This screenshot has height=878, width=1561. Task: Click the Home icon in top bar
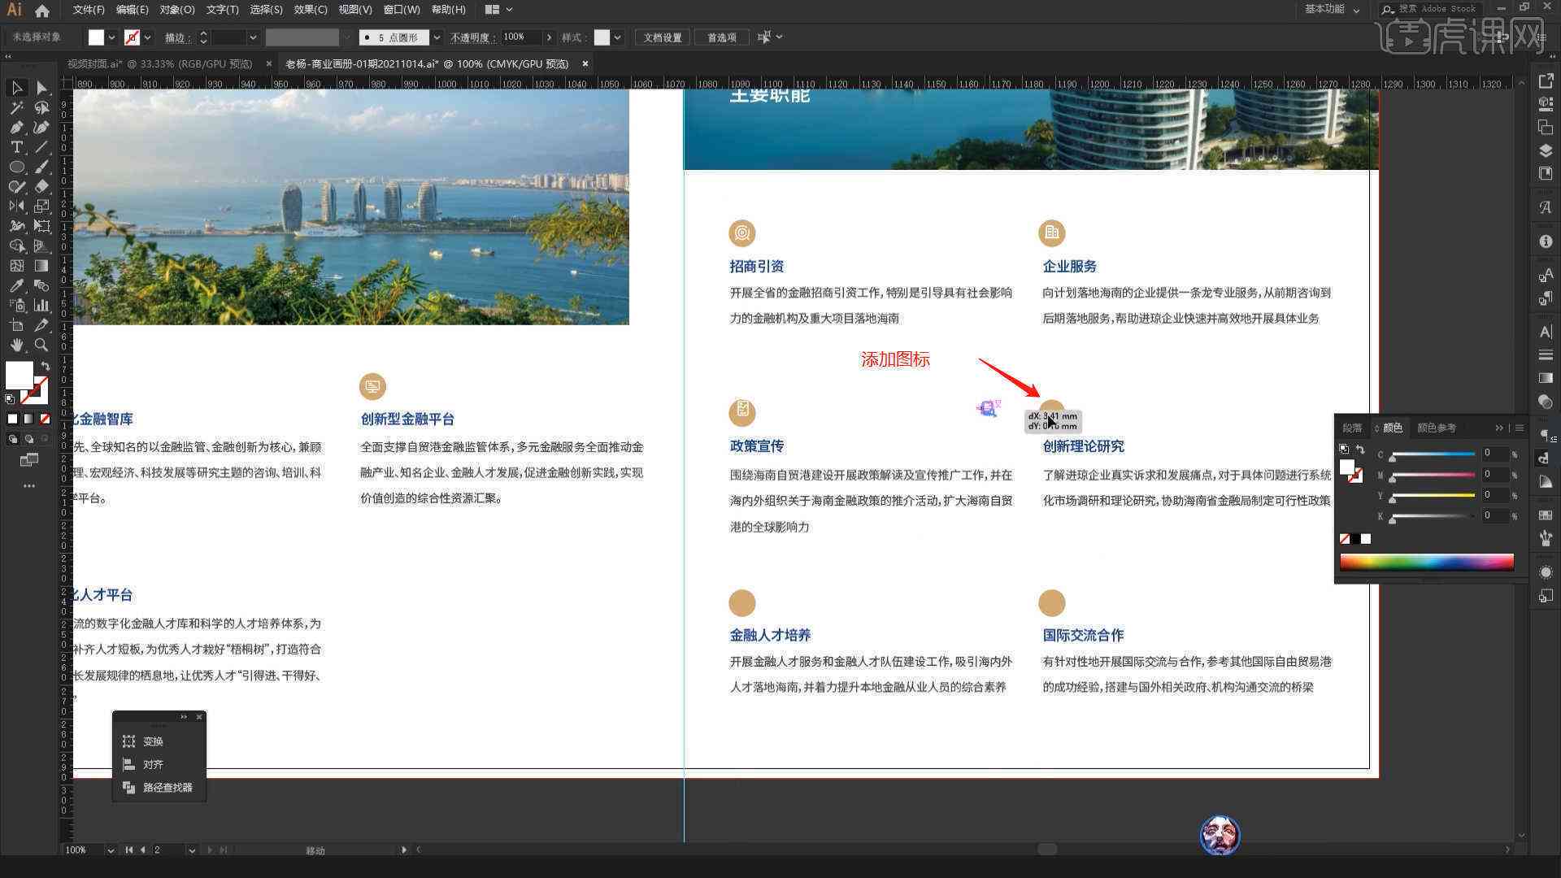(42, 11)
